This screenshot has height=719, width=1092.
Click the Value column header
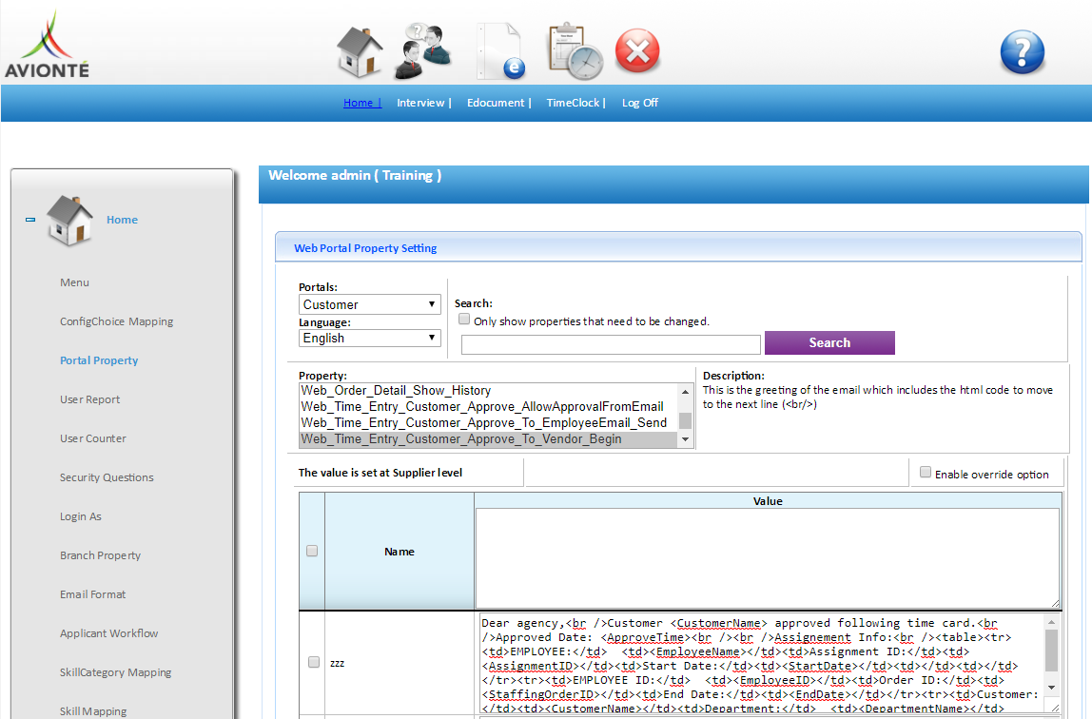[768, 501]
